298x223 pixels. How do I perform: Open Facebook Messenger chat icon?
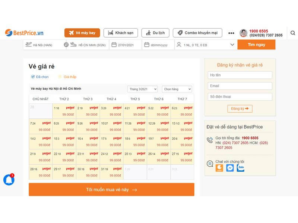coord(230,168)
